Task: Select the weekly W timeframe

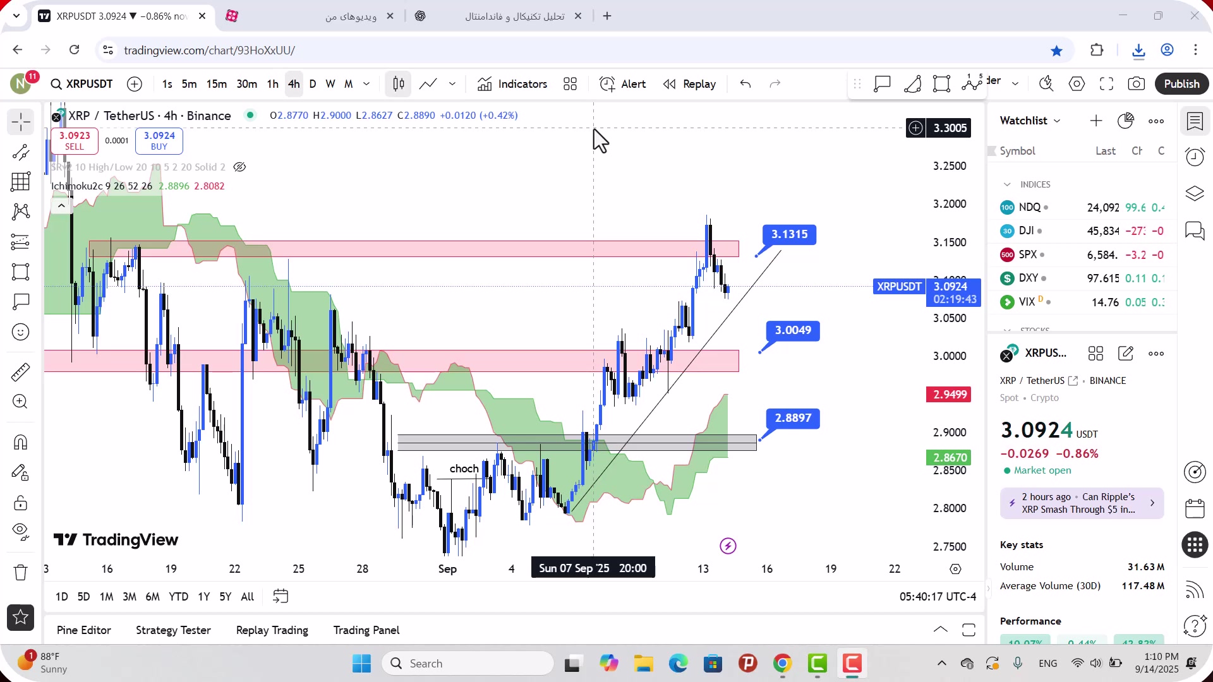Action: pyautogui.click(x=330, y=84)
